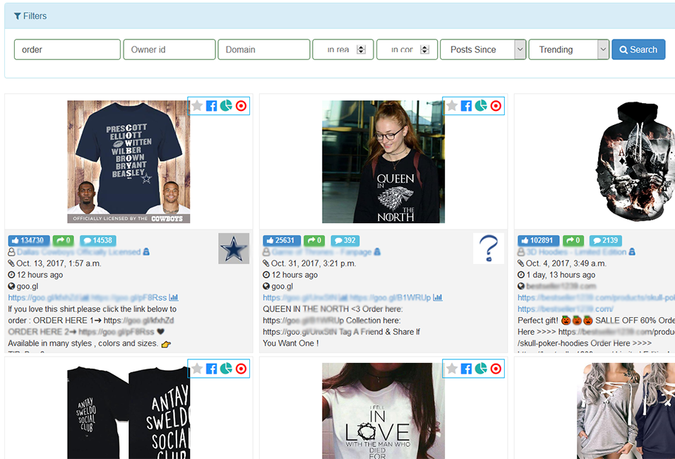Click the shares badge on Queen in North card
Image resolution: width=675 pixels, height=459 pixels.
314,240
